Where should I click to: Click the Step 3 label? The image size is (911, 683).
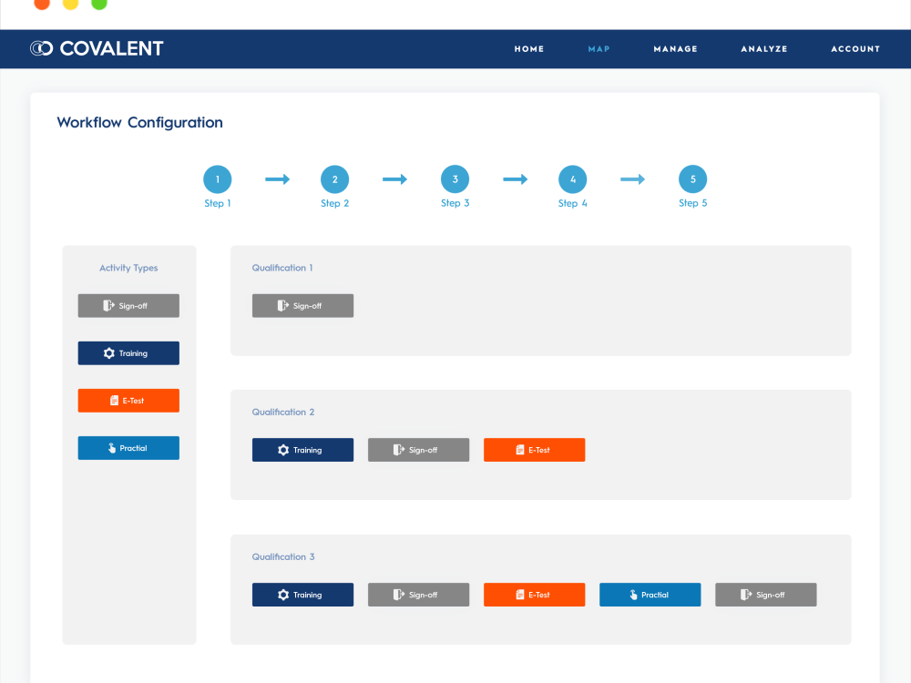(x=455, y=203)
